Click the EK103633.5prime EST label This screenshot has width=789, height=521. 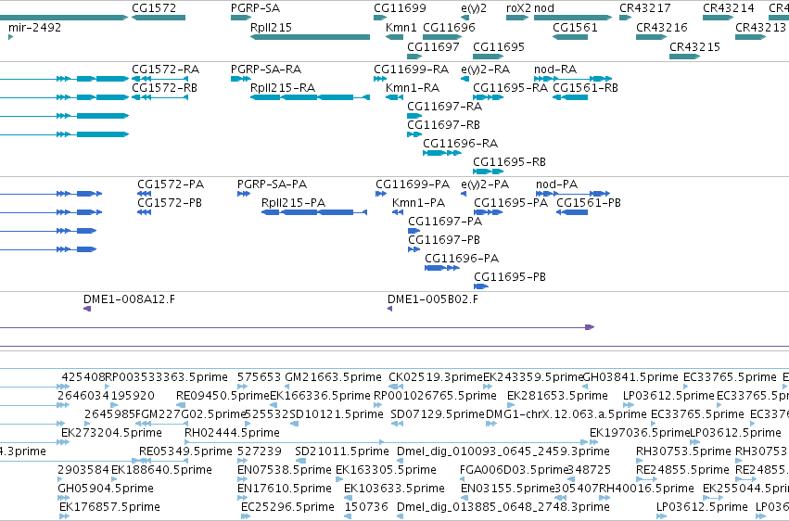point(395,489)
